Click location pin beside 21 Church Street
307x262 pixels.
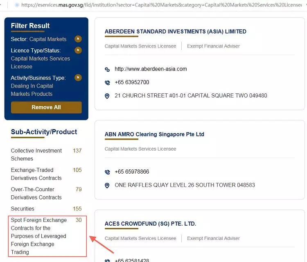[107, 96]
